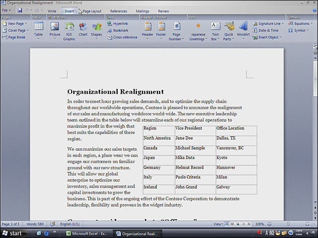318x238 pixels.
Task: Click the Save disk icon
Action: point(20,10)
